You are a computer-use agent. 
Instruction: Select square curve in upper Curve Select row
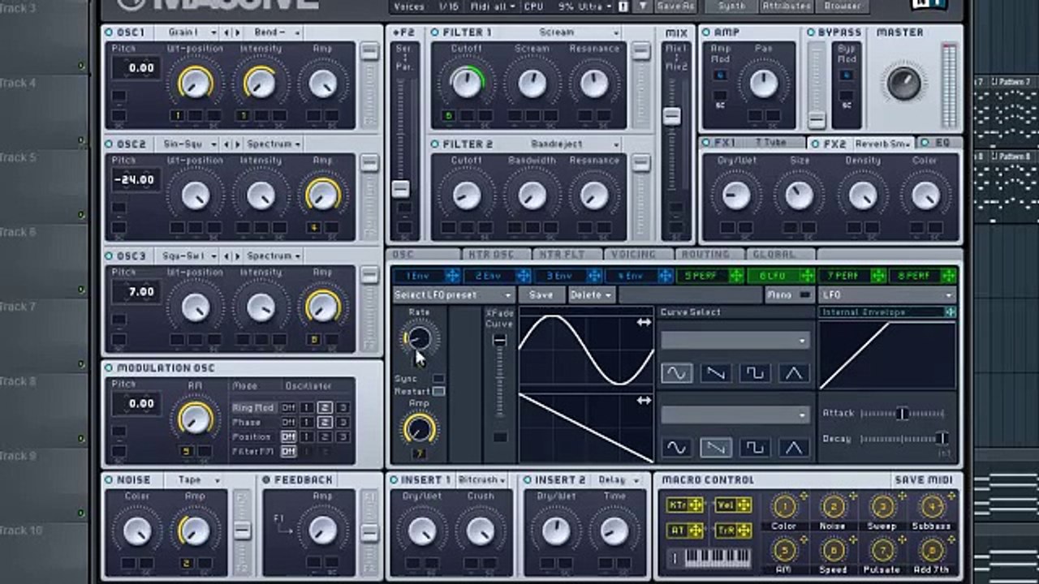pos(754,373)
